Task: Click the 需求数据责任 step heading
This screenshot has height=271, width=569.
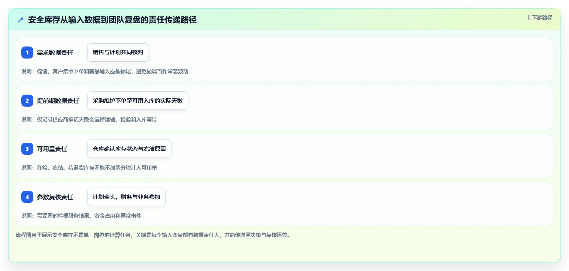Action: pyautogui.click(x=55, y=53)
